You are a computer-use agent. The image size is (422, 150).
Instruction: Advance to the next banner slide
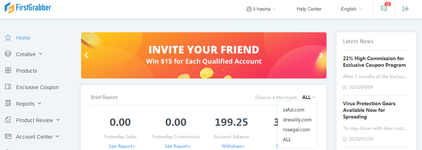click(321, 55)
